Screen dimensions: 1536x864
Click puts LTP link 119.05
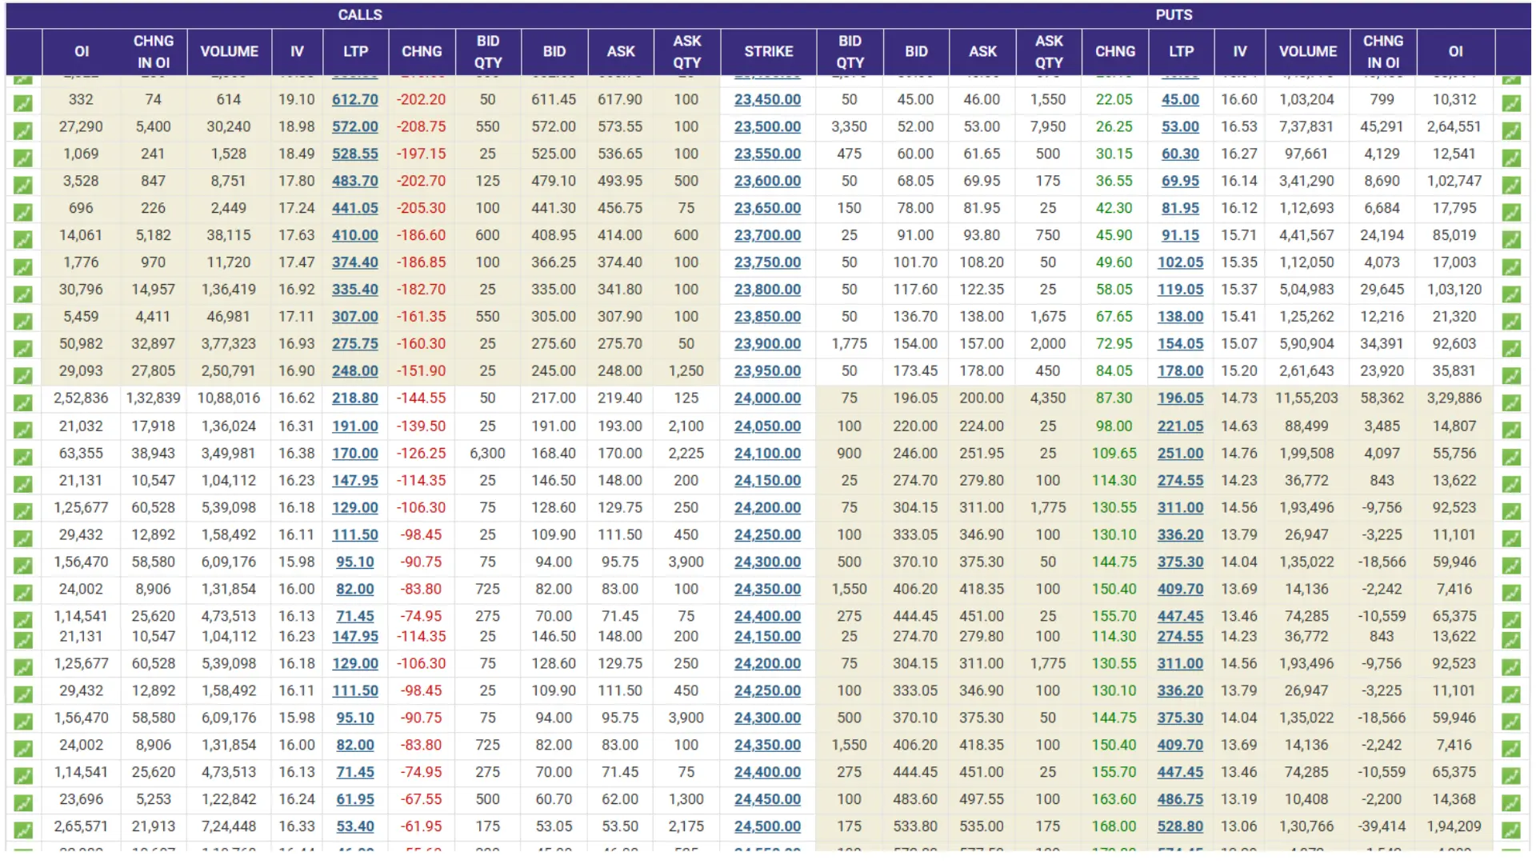1180,290
